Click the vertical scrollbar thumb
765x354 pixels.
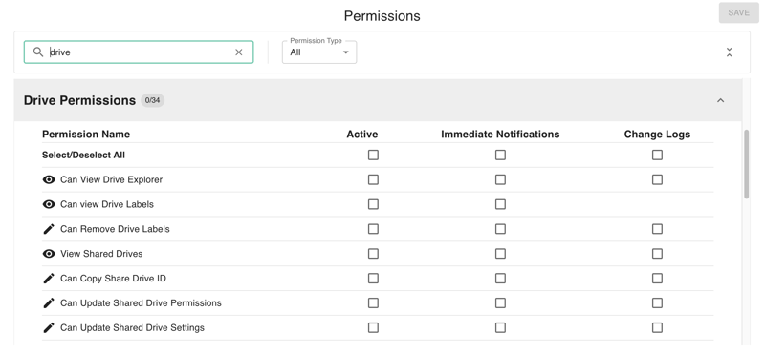(x=747, y=164)
